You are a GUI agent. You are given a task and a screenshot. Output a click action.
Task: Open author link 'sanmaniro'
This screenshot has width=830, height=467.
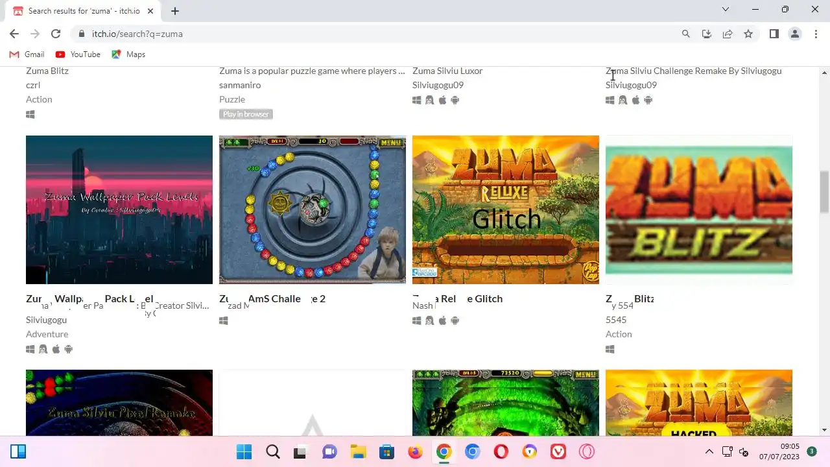click(x=240, y=85)
